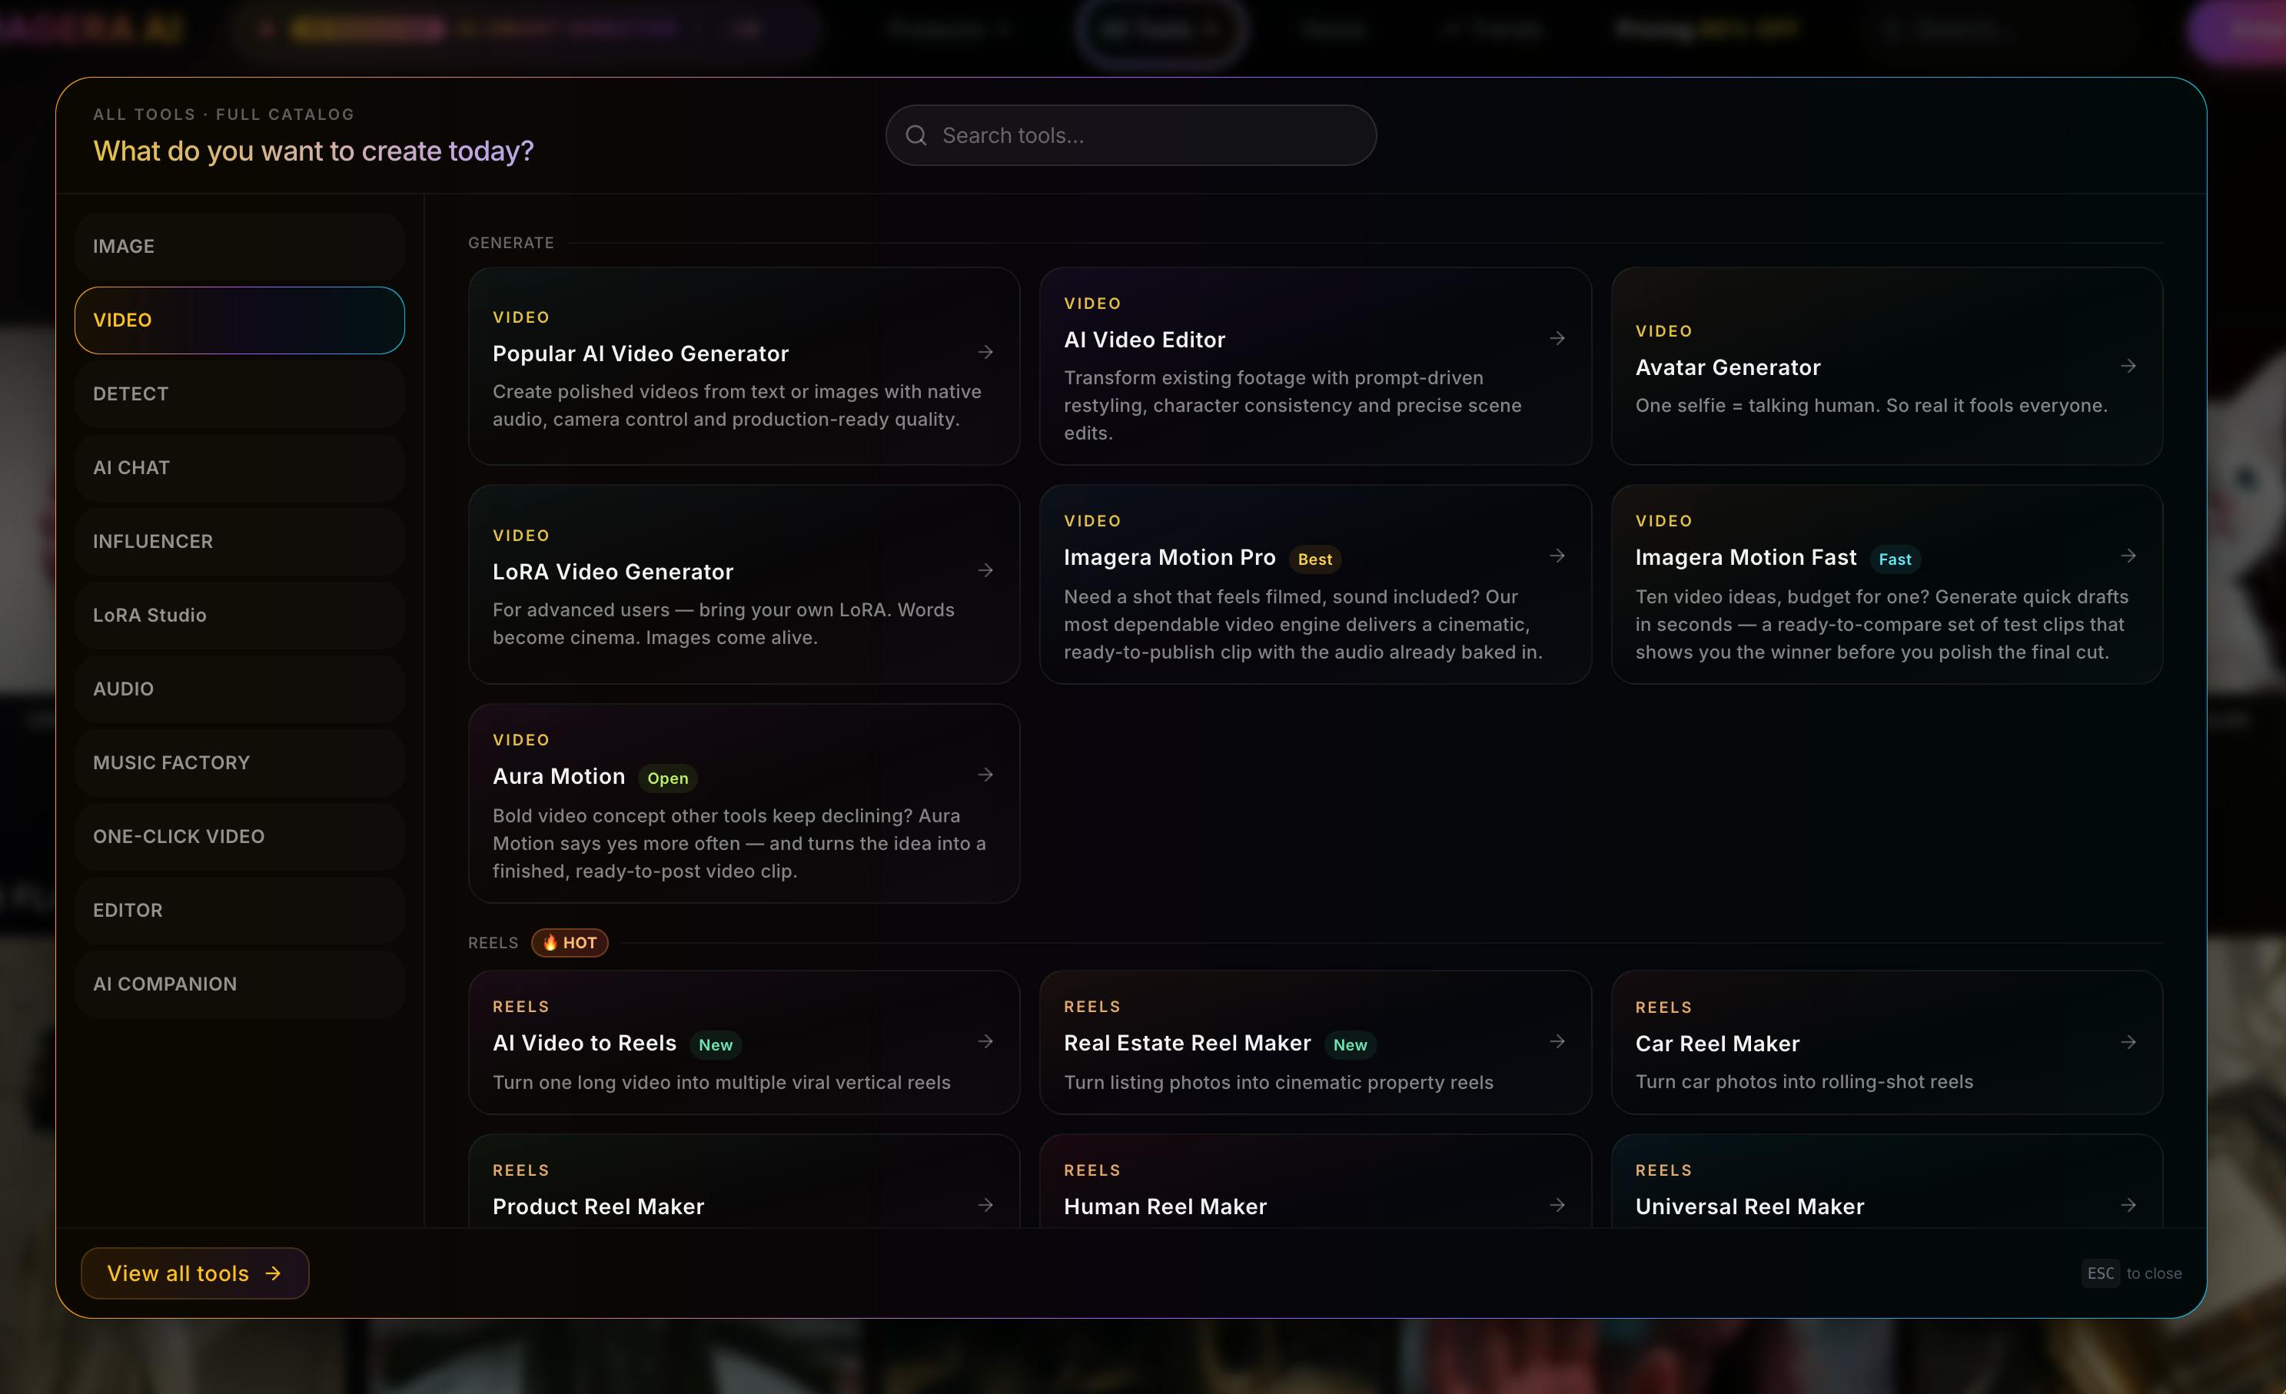Click the arrow icon on Imagera Motion Fast card
2286x1394 pixels.
coord(2128,556)
